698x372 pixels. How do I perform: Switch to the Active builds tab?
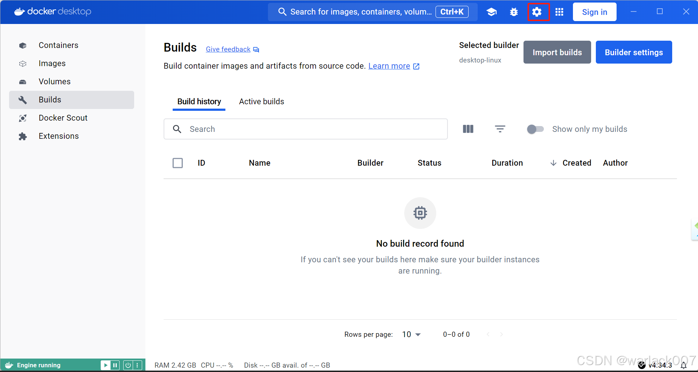tap(261, 102)
